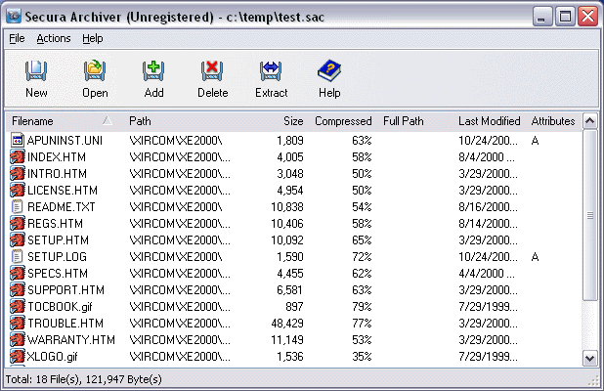
Task: Extract files using the Extract icon
Action: pos(271,71)
